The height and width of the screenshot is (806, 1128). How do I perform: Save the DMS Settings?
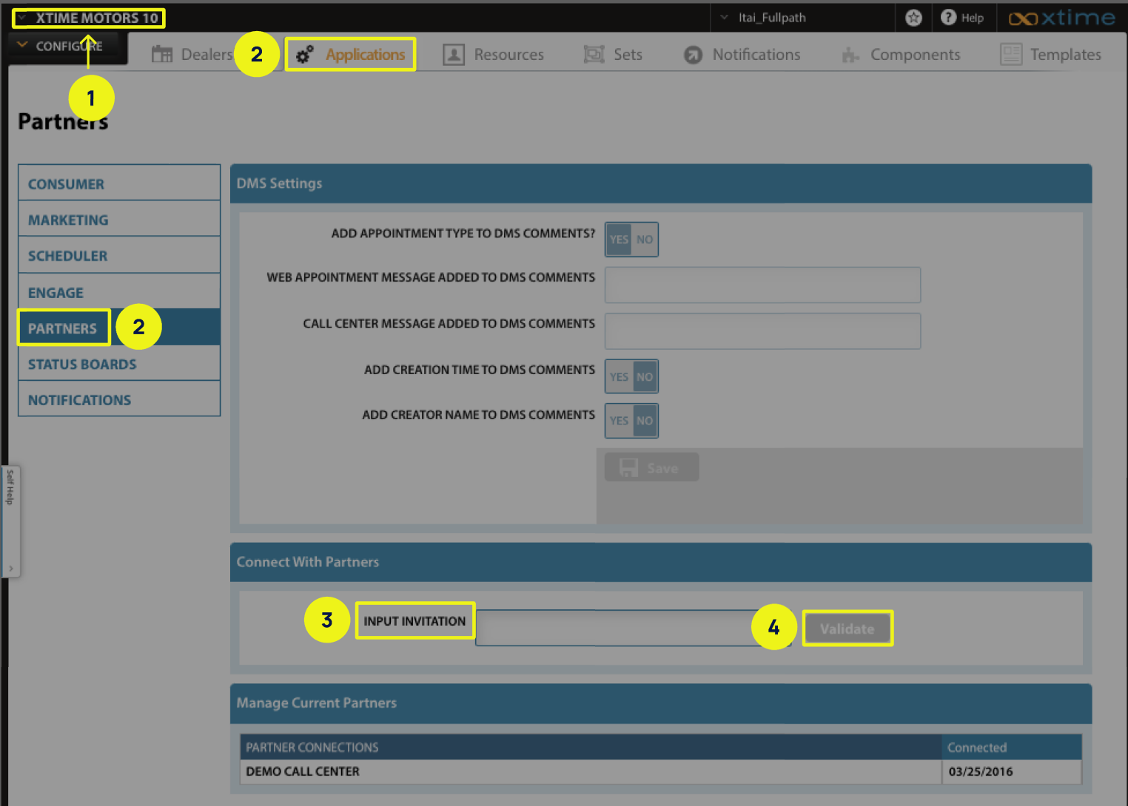(651, 468)
